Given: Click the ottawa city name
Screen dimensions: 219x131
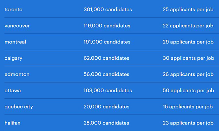Looking at the screenshot, I should 12,91.
